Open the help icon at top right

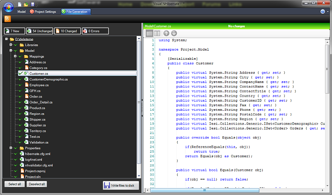pyautogui.click(x=322, y=12)
